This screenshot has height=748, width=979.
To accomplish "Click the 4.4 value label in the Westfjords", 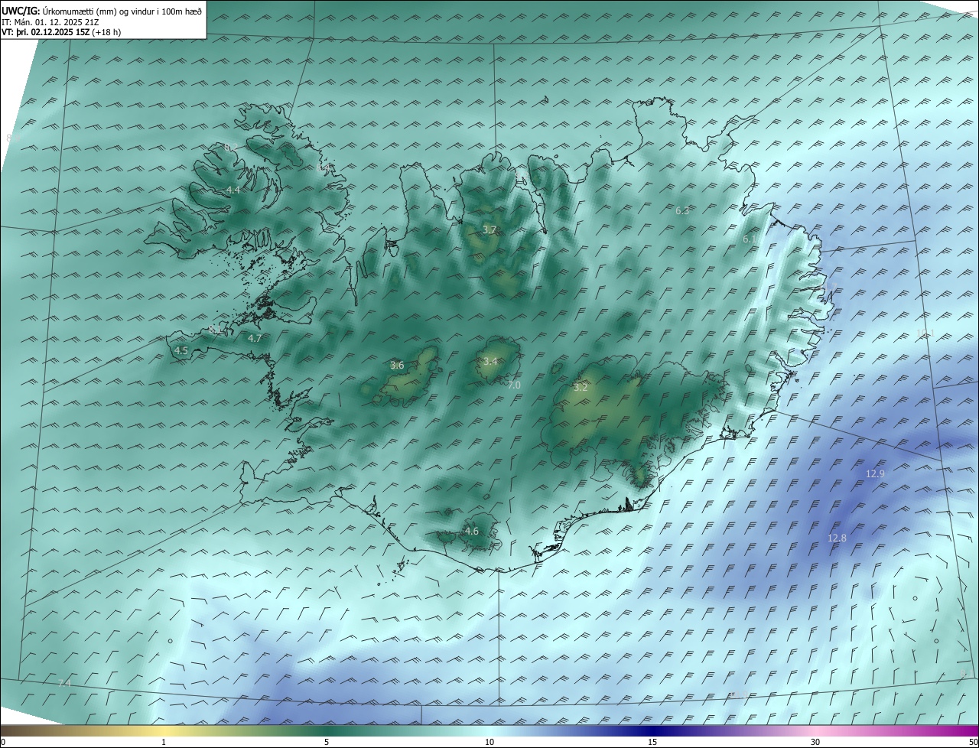I will 233,190.
